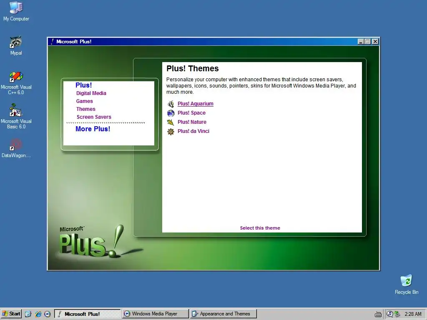Switch to Windows Media Player taskbar button

155,314
